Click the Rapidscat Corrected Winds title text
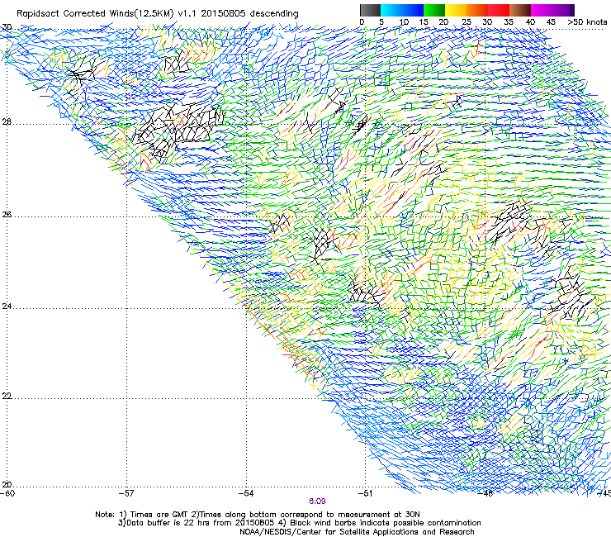Image resolution: width=611 pixels, height=537 pixels. click(158, 13)
